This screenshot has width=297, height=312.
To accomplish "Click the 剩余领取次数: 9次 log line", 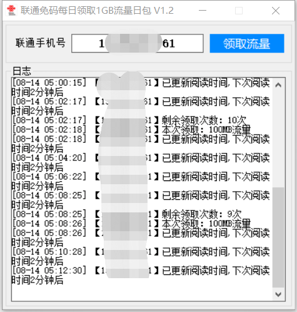I will click(127, 214).
